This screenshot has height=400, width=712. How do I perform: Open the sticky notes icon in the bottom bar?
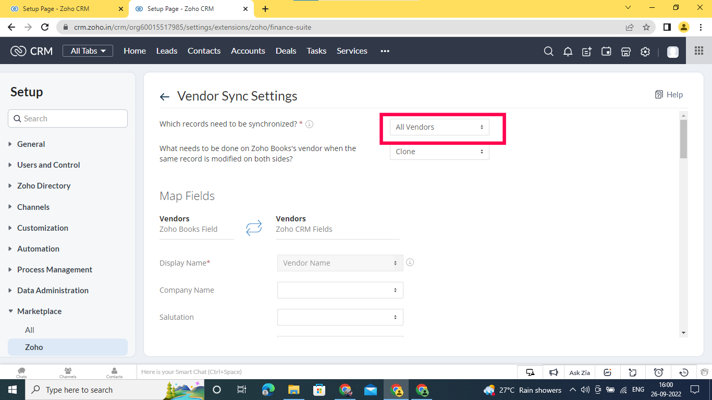pyautogui.click(x=633, y=372)
